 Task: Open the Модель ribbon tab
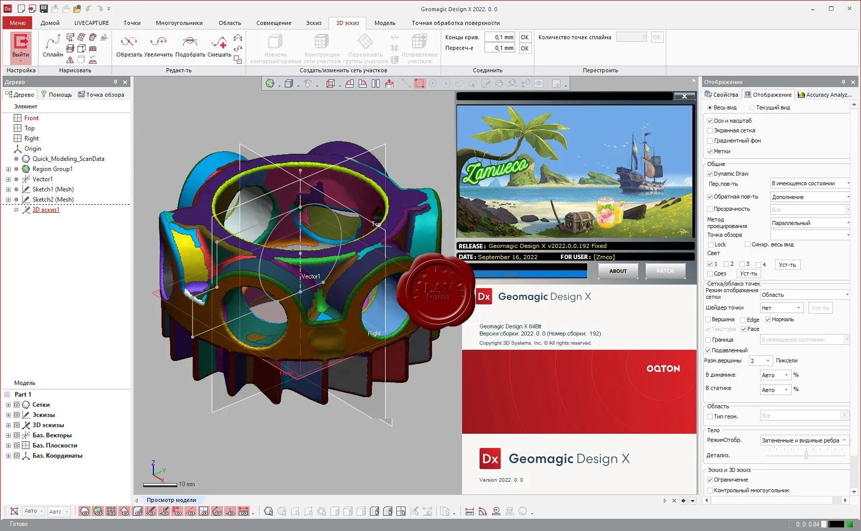(385, 23)
